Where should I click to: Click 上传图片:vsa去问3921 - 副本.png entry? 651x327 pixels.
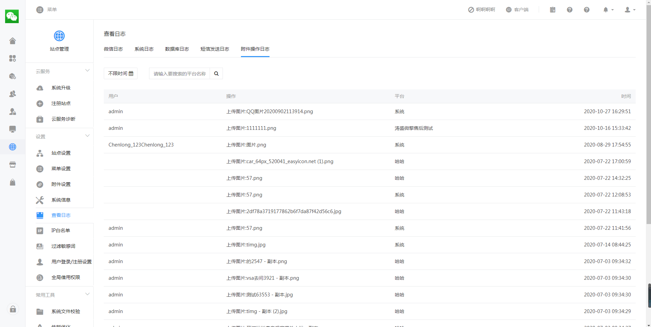click(263, 278)
